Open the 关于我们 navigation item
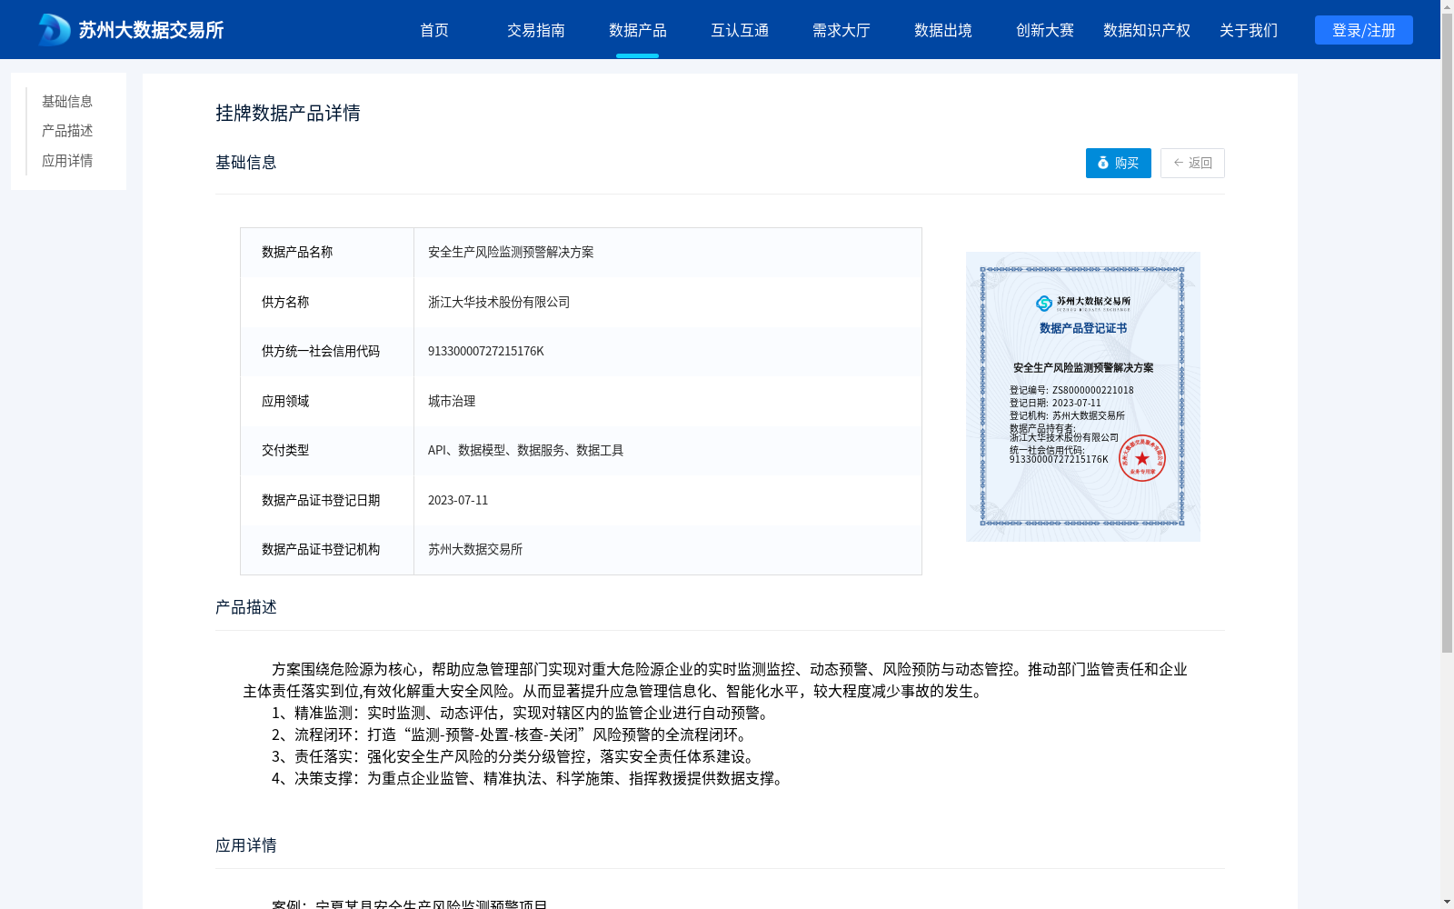 [1249, 30]
